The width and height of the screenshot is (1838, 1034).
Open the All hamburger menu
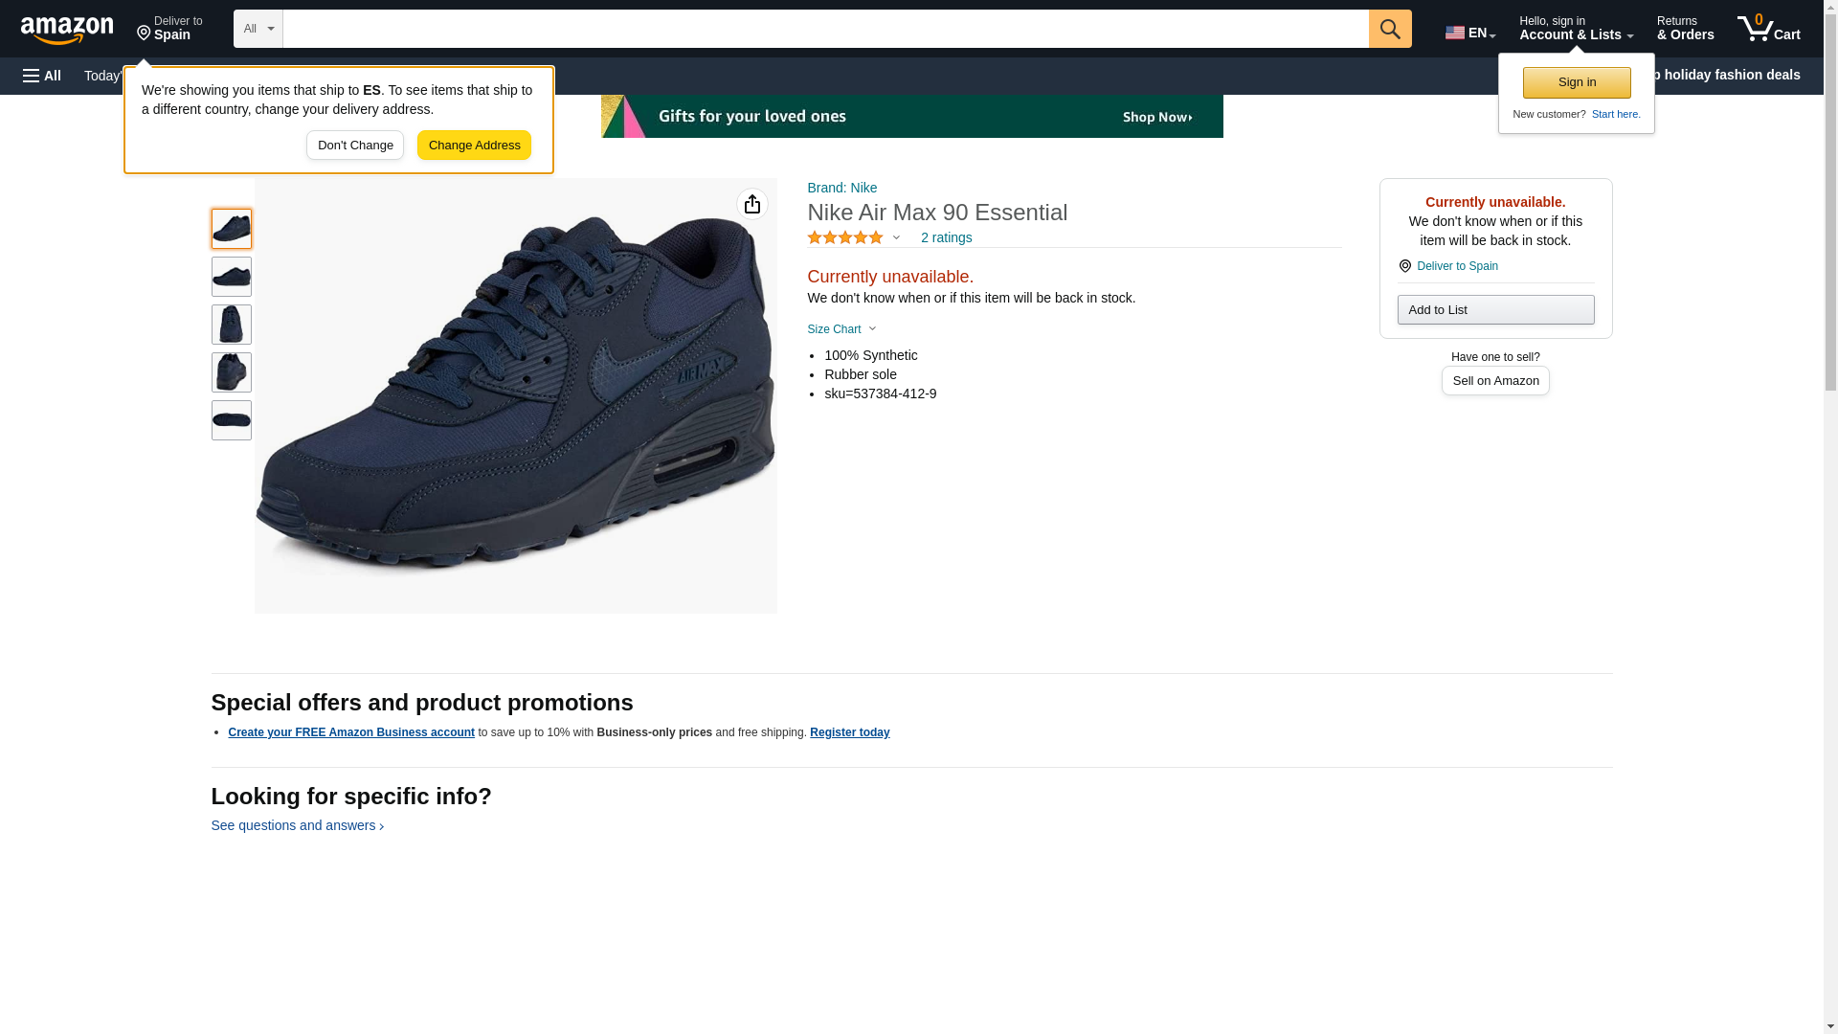pos(42,76)
